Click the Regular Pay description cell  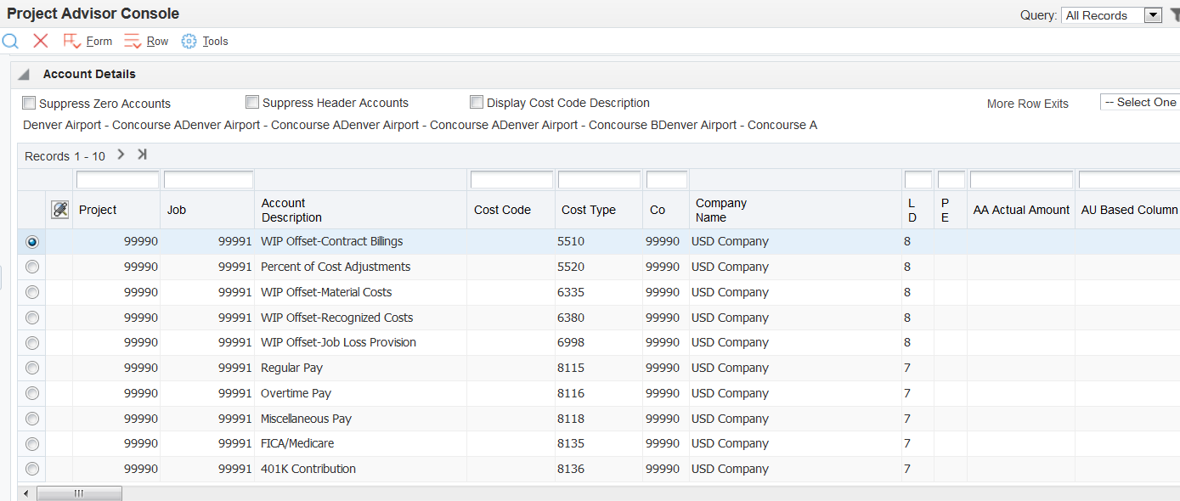(x=360, y=368)
